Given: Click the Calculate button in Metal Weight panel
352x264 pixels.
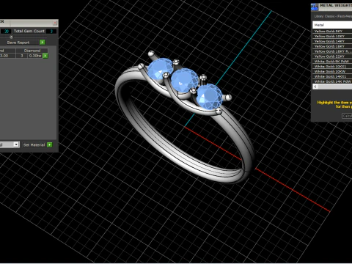Looking at the screenshot, I should (x=347, y=116).
